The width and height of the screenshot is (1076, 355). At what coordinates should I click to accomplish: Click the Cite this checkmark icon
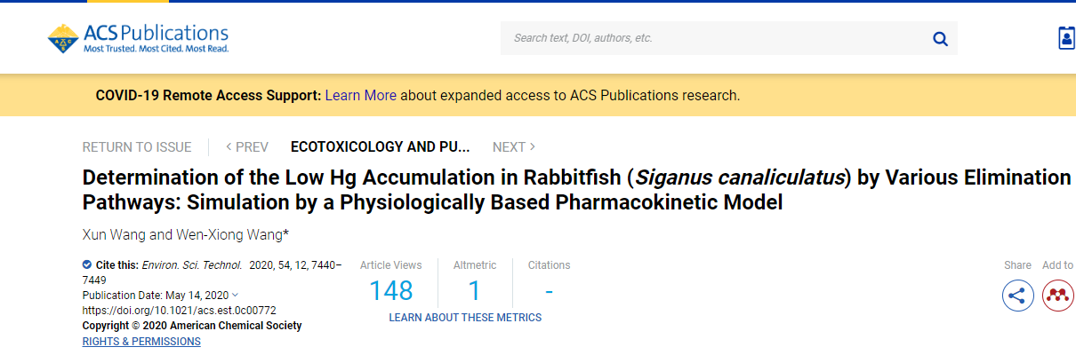point(87,264)
